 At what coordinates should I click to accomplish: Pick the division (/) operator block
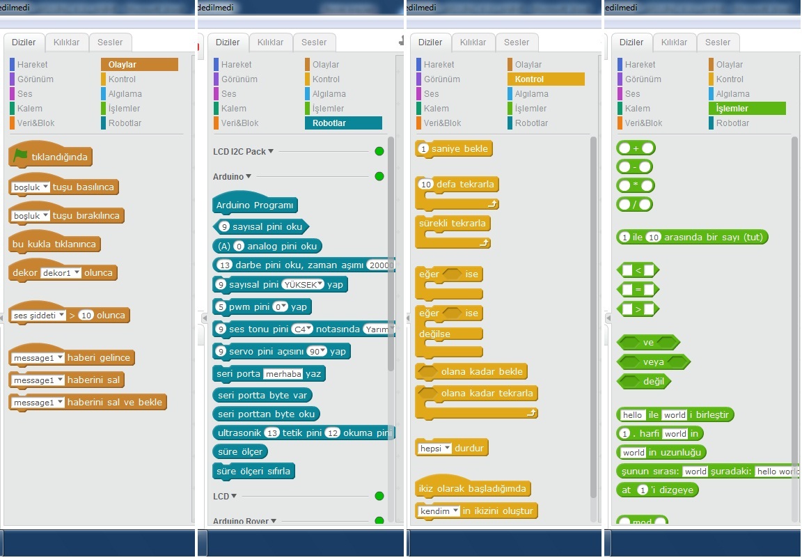(634, 205)
